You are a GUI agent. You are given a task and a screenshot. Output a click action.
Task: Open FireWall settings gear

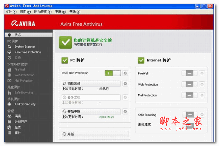click(x=202, y=73)
